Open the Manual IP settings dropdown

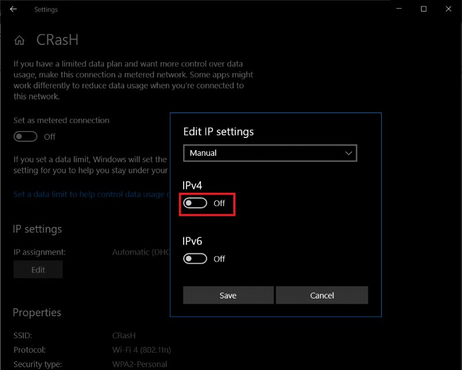click(x=270, y=153)
